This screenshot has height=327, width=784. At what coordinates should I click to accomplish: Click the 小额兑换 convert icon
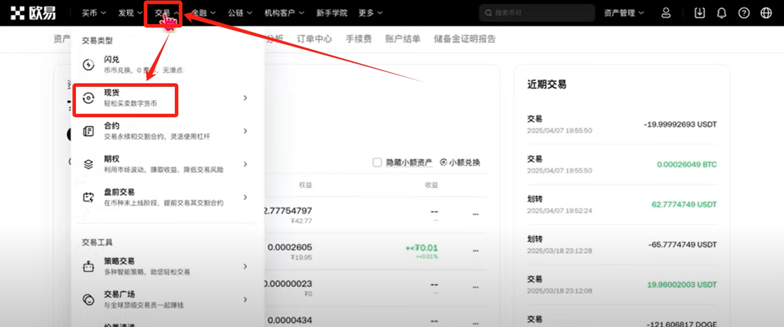(x=443, y=163)
